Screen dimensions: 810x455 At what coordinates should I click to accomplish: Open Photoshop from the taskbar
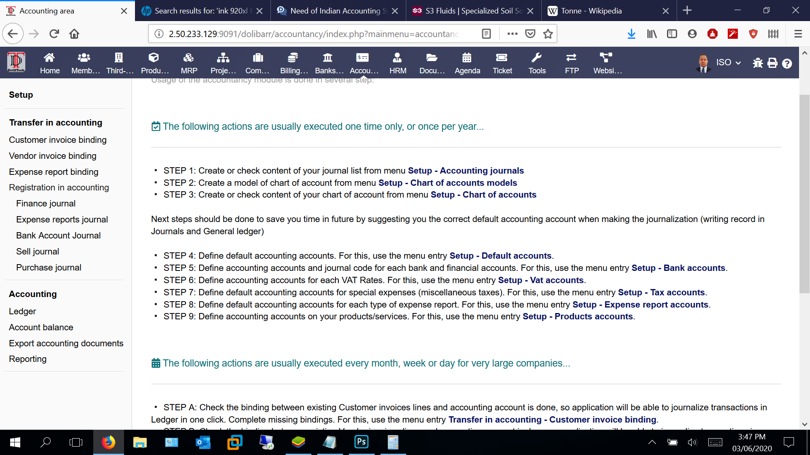pyautogui.click(x=362, y=442)
